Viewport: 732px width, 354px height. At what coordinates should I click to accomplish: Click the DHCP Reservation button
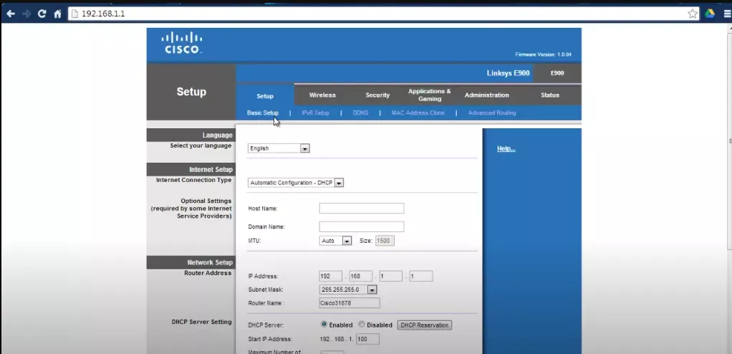(x=424, y=325)
